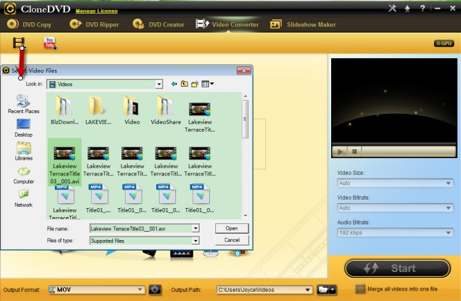Click the Cancel button
The width and height of the screenshot is (461, 301).
232,240
